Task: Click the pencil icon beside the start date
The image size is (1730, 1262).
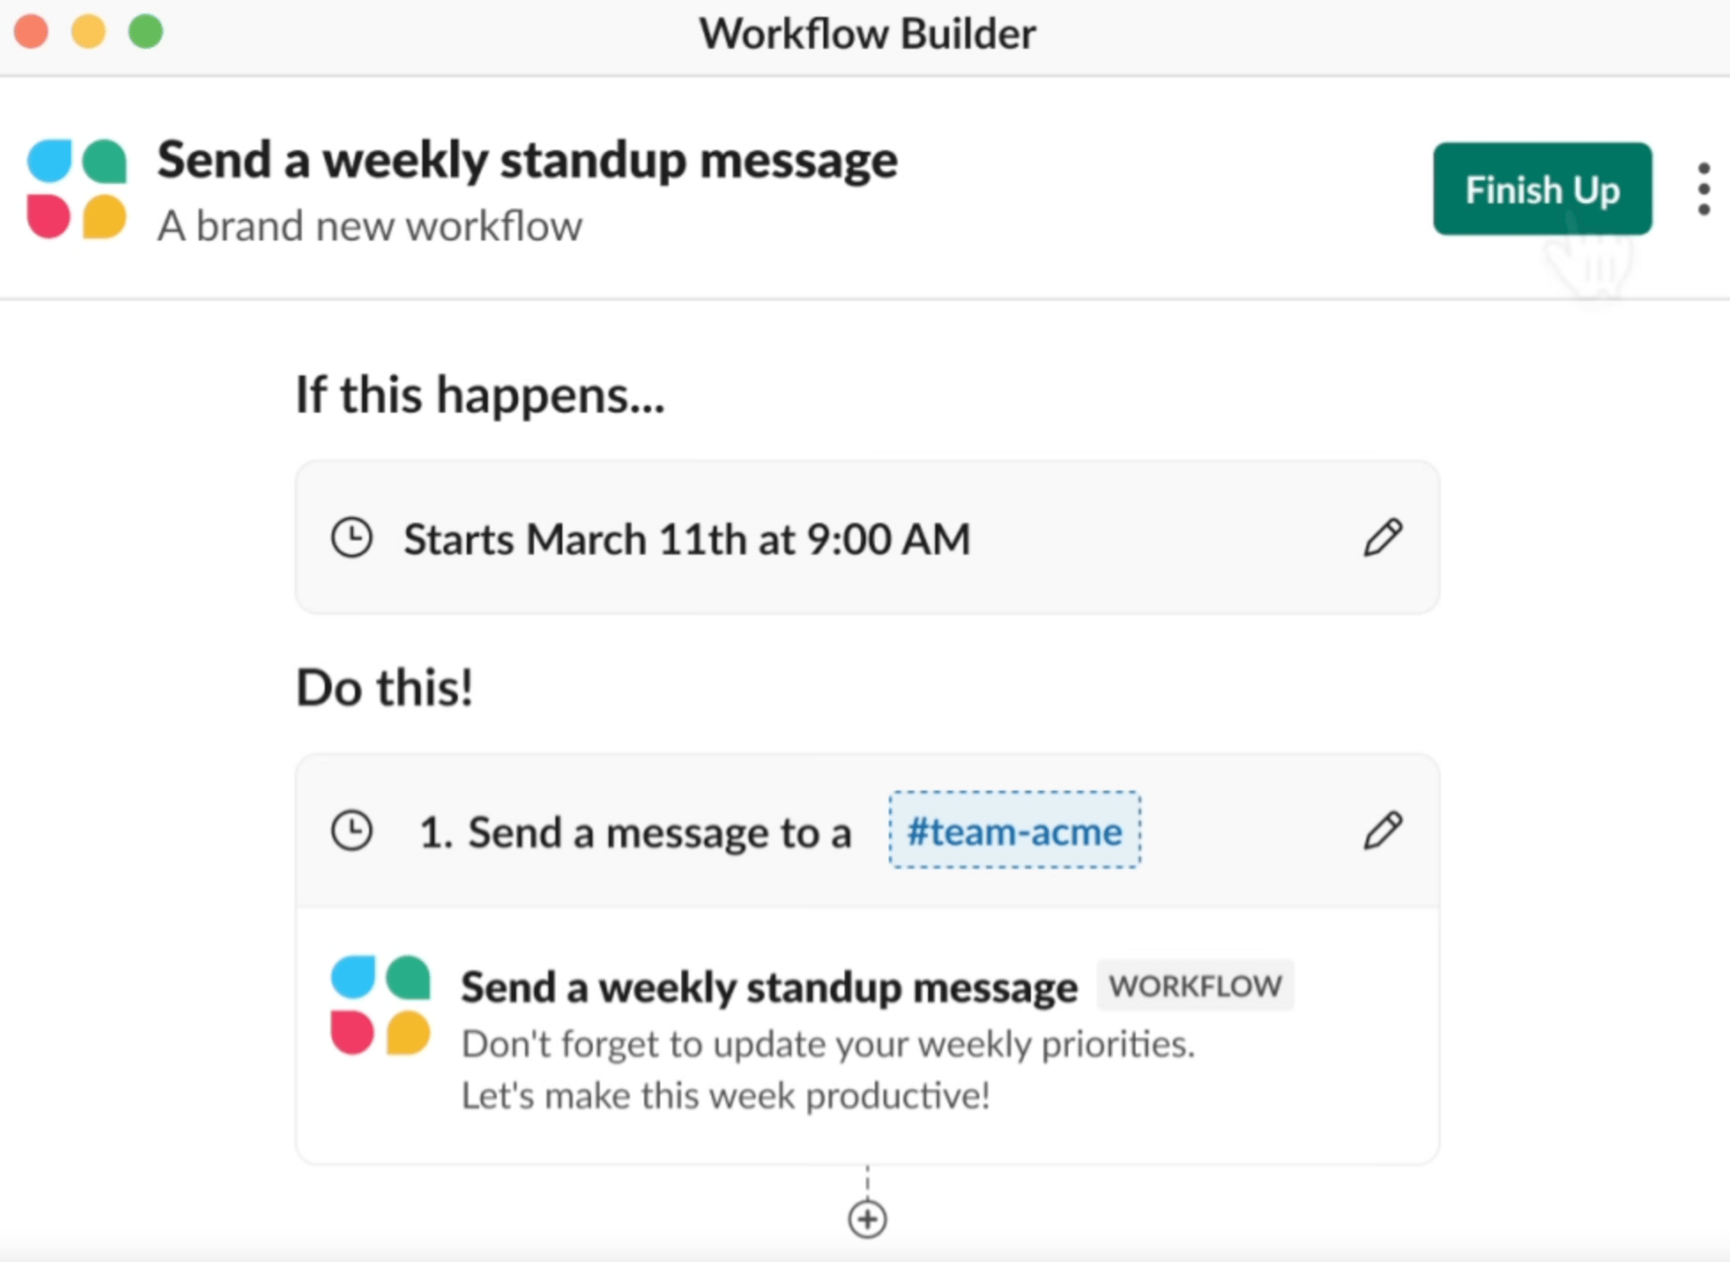Action: tap(1381, 537)
